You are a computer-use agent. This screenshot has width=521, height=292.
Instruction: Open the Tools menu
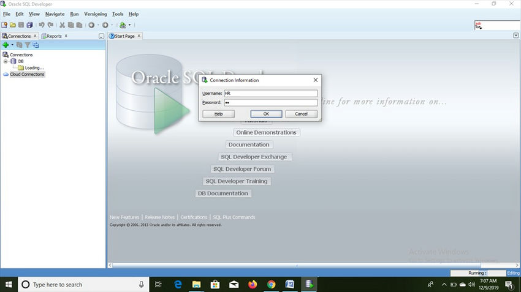118,14
